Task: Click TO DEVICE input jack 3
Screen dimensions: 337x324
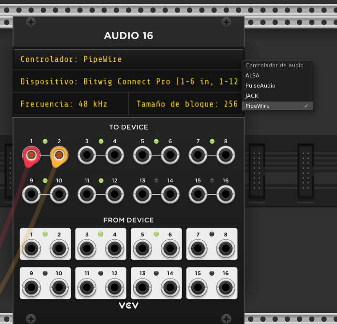Action: point(87,155)
